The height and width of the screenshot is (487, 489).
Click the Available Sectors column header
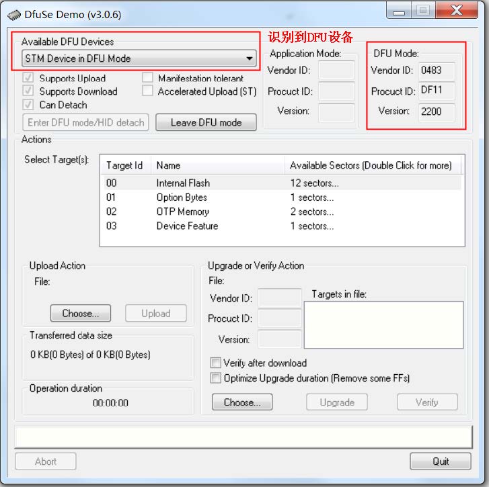pyautogui.click(x=373, y=165)
